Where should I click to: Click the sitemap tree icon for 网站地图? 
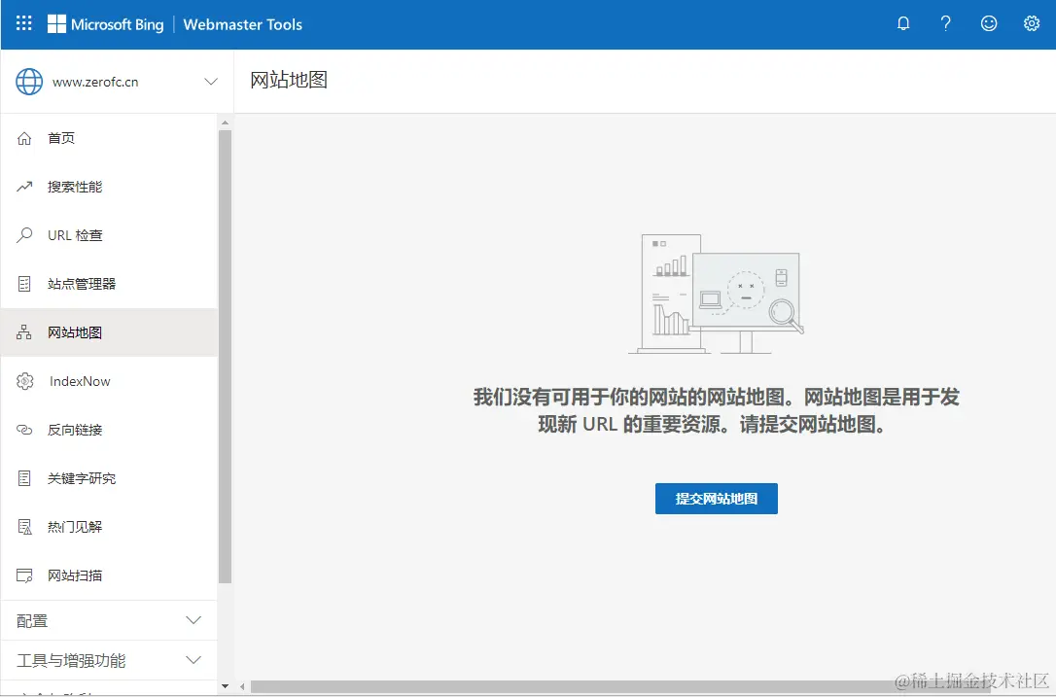pos(24,332)
